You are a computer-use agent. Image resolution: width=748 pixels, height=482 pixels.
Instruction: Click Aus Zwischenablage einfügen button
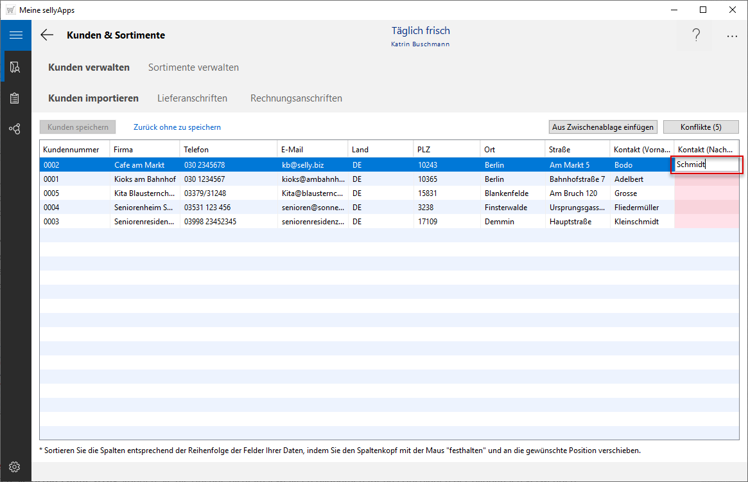coord(603,127)
